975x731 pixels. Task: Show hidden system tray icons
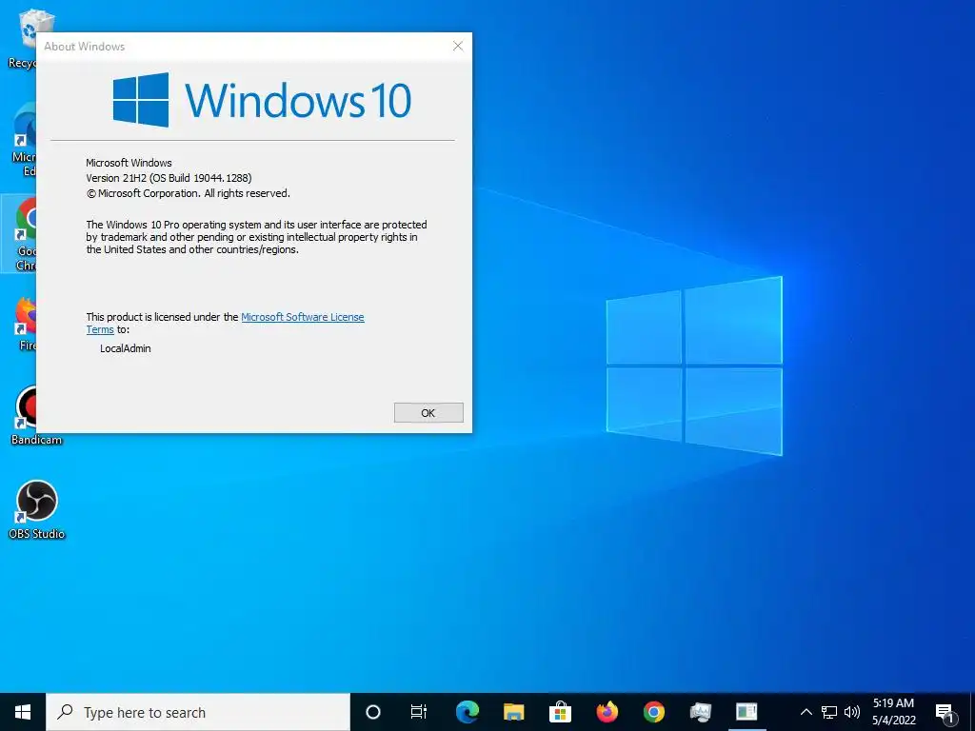pos(806,712)
